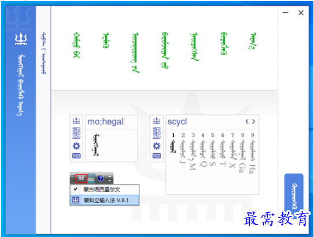
Task: Choose candidate 7 labeled X
Action: (232, 150)
